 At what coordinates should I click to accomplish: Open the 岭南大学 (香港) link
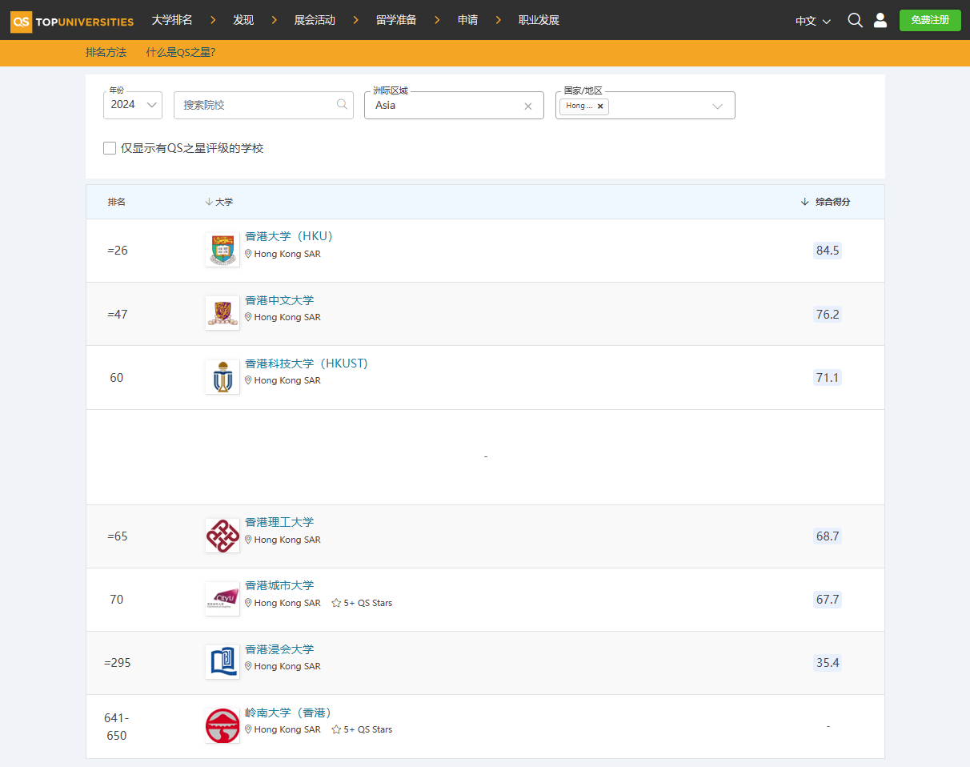click(x=288, y=713)
